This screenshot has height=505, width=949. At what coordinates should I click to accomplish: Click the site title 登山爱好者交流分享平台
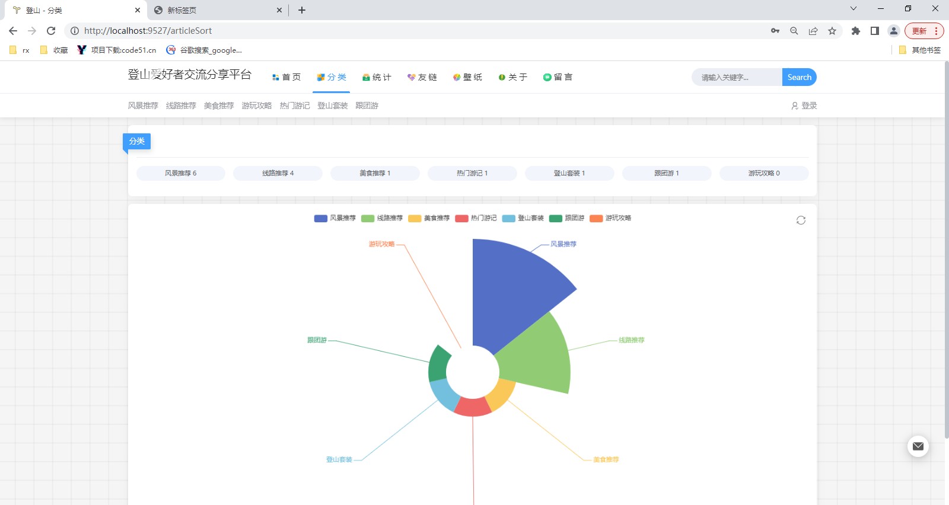point(190,75)
